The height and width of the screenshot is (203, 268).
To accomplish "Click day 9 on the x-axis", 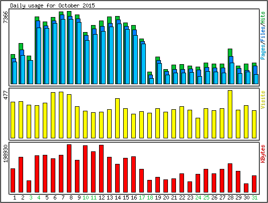I will pos(79,197).
